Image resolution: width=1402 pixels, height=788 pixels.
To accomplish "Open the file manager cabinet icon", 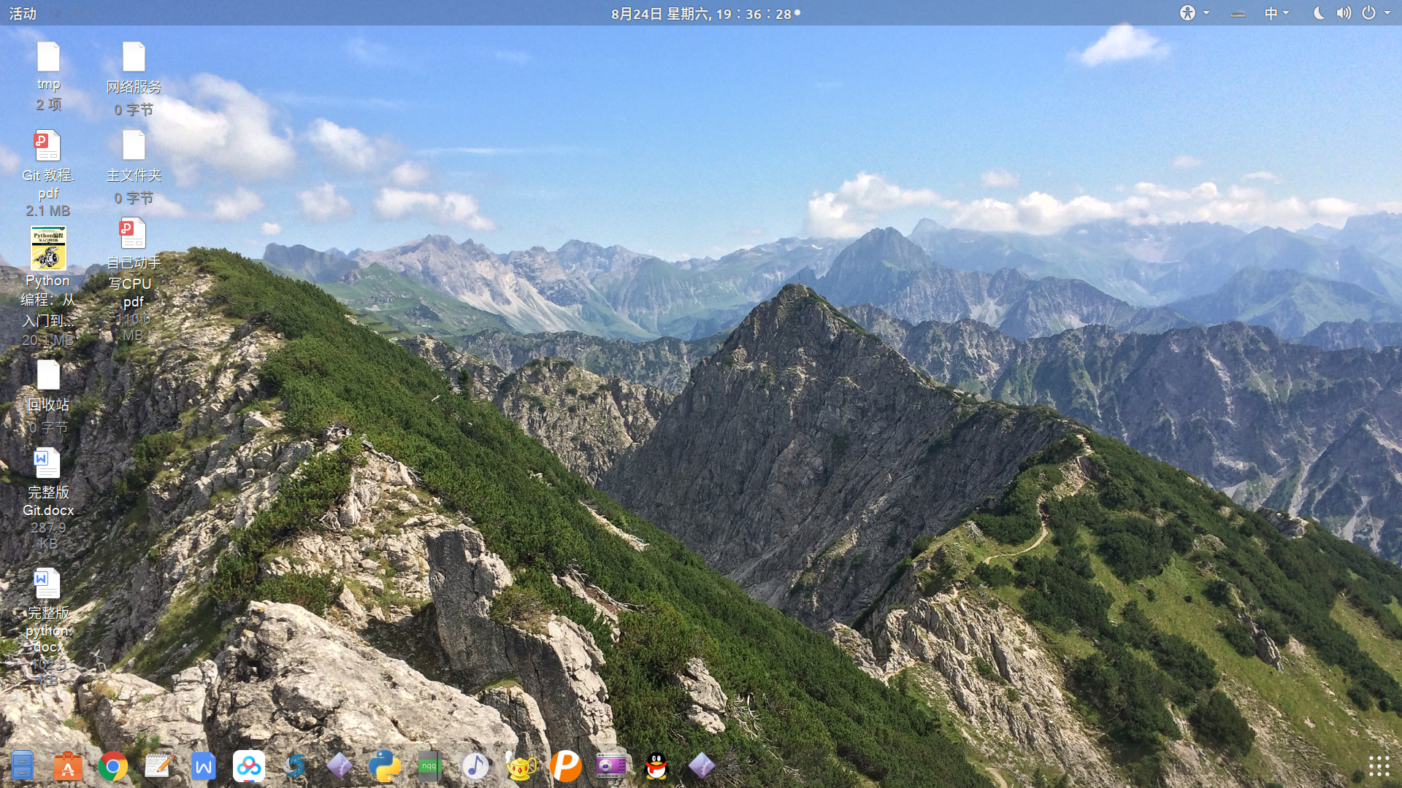I will tap(22, 766).
